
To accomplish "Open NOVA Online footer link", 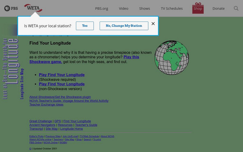I will click(50, 143).
